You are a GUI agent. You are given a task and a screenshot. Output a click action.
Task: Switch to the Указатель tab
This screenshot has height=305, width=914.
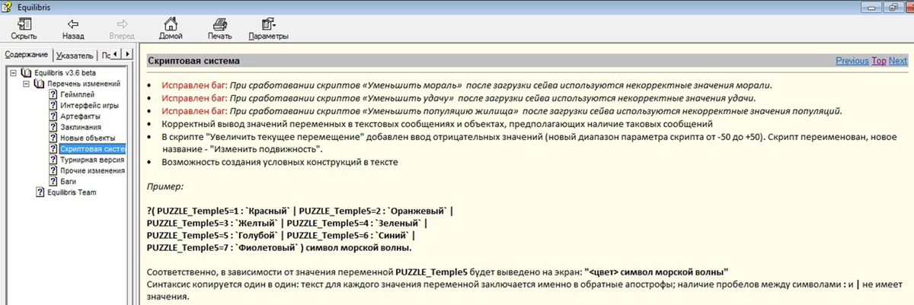click(x=74, y=56)
